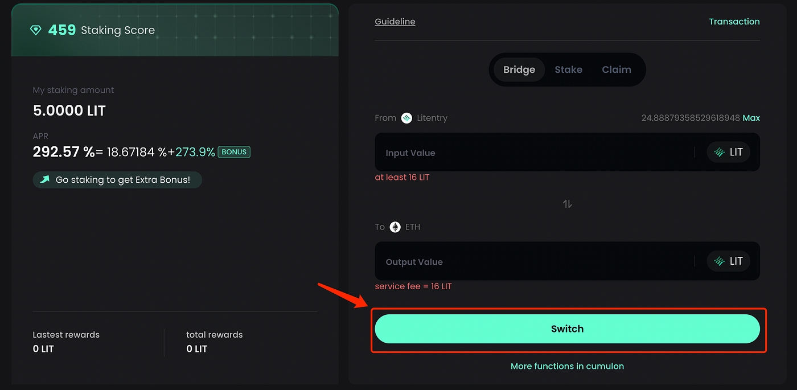Click the 24.88 LIT balance amount
The width and height of the screenshot is (797, 390).
[690, 118]
